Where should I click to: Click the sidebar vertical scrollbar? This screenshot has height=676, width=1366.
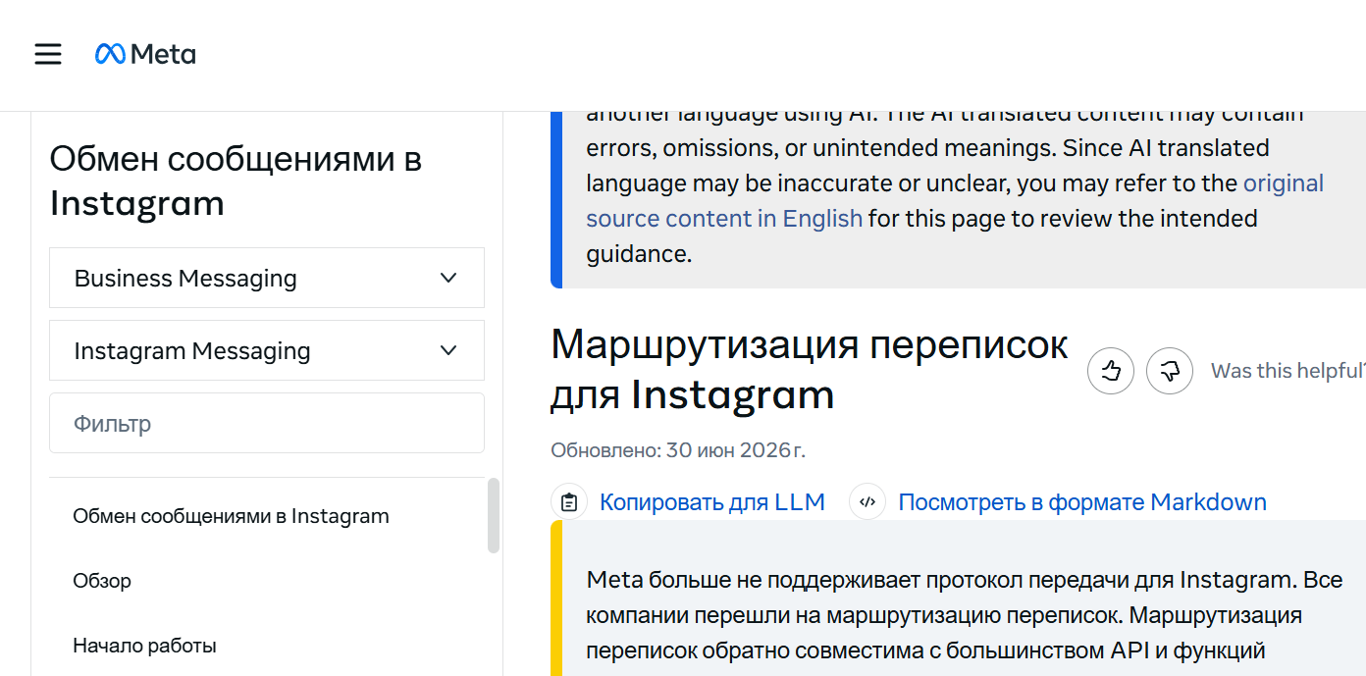tap(494, 516)
